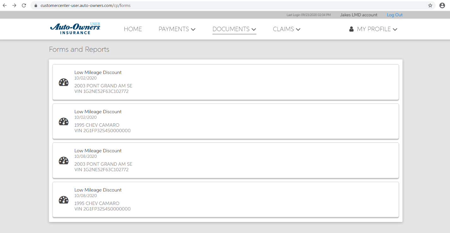This screenshot has height=233, width=450.
Task: Click 1995 CHEV CAMARO in the second card
Action: pos(97,125)
